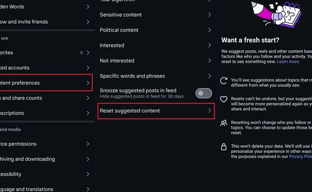Click the people icon about who you follow

224,123
